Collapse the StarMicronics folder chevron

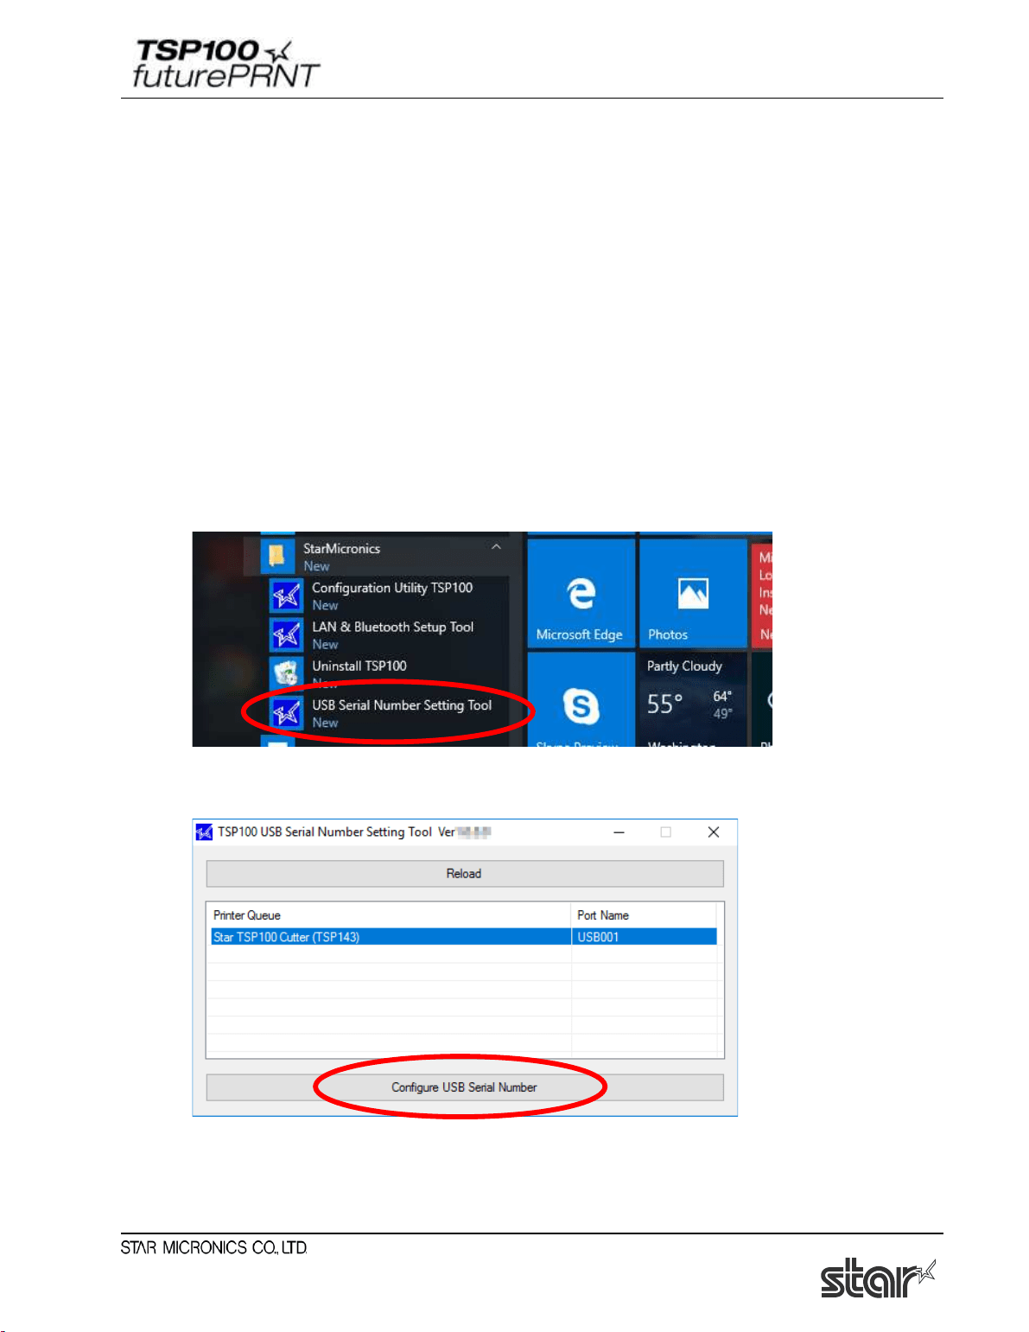point(496,547)
